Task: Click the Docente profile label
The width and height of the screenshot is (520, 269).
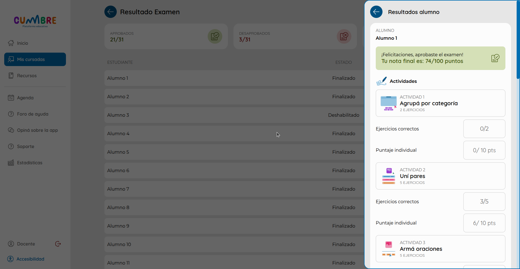Action: 26,244
